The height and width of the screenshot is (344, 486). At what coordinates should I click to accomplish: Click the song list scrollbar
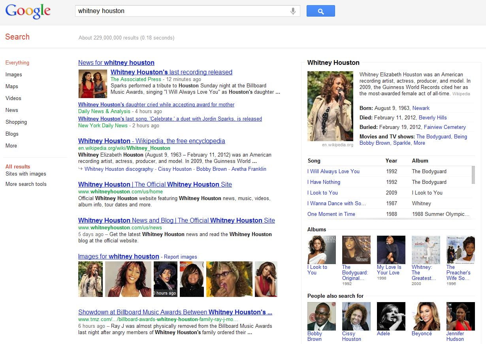click(x=473, y=175)
